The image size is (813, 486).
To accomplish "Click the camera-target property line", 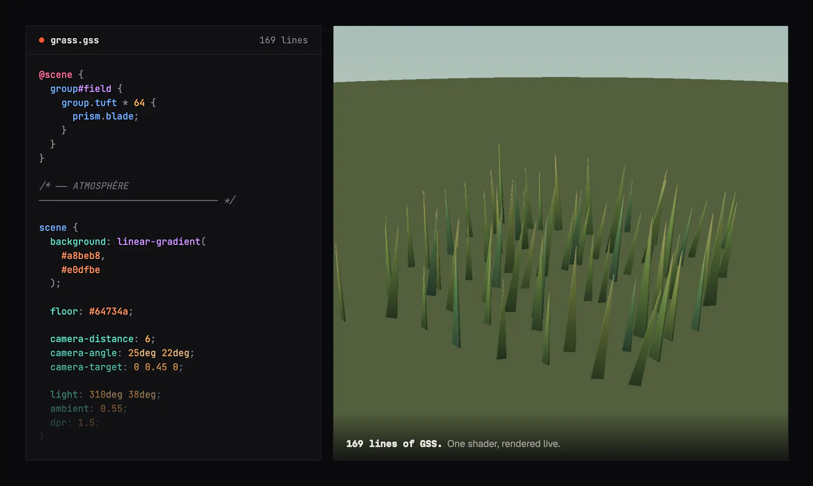I will [x=116, y=367].
